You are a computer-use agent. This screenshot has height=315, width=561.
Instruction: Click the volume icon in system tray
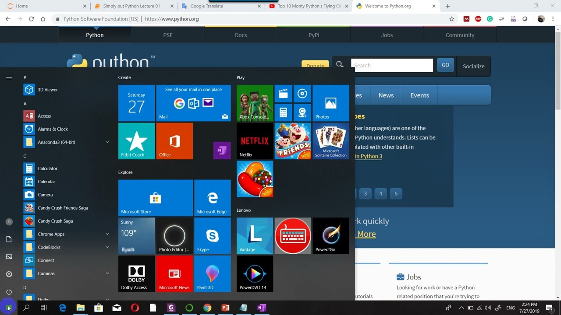(x=488, y=308)
